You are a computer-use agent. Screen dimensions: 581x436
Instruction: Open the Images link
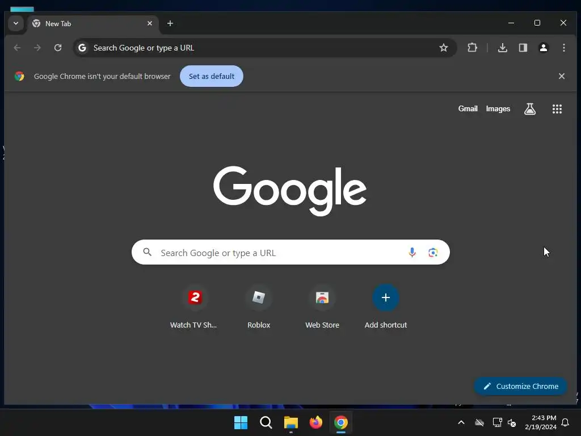[498, 108]
